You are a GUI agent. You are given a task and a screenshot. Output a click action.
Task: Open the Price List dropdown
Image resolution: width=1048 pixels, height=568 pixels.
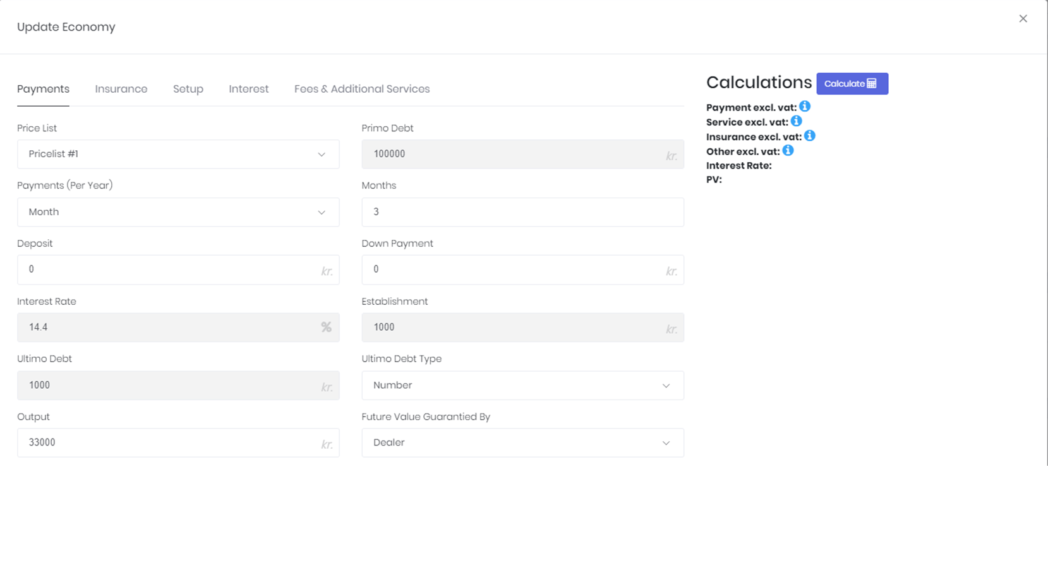[178, 154]
